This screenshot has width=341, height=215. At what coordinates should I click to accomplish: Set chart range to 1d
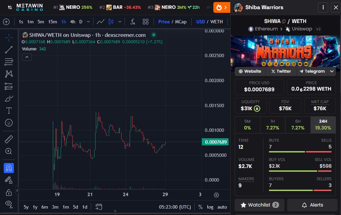pyautogui.click(x=85, y=207)
